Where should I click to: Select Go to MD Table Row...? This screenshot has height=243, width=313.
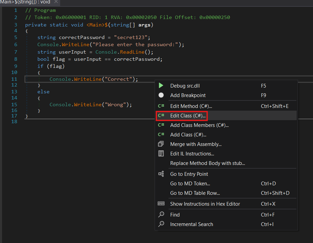[226, 193]
